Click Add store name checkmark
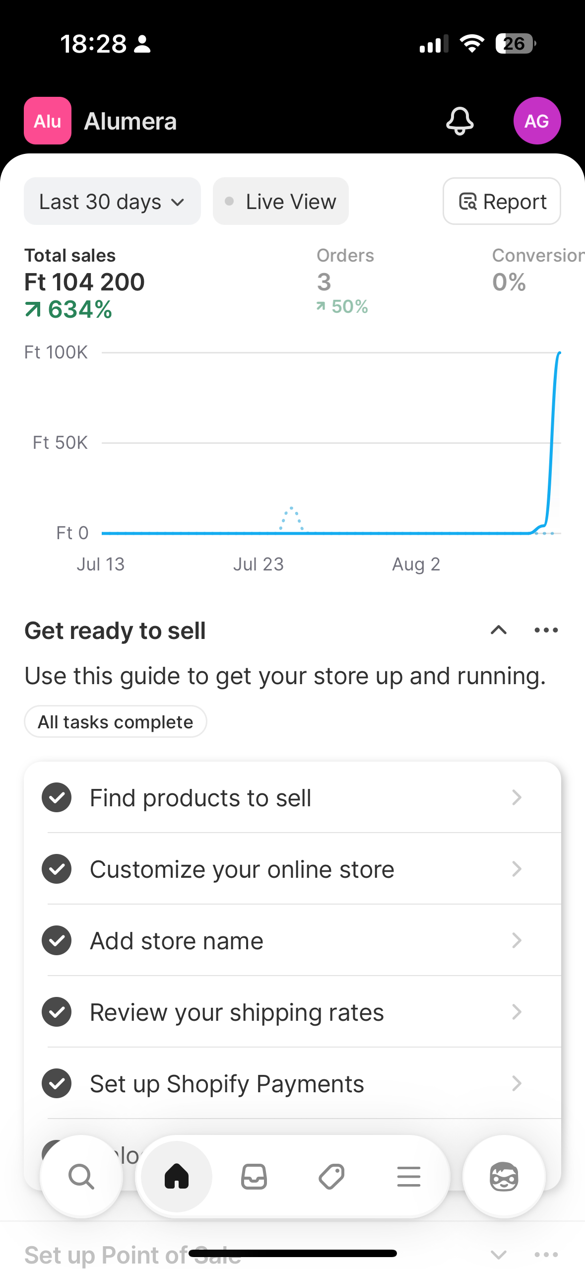Image resolution: width=585 pixels, height=1269 pixels. pyautogui.click(x=57, y=940)
